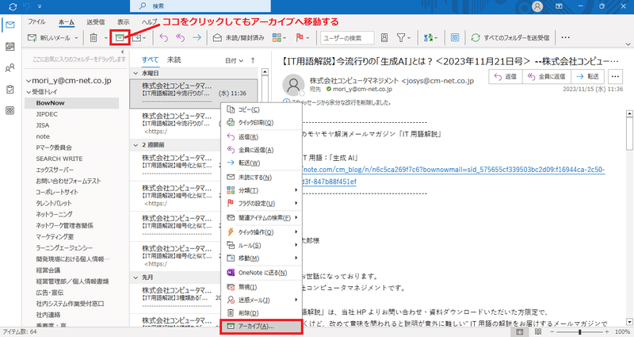Click the 全員に返信 button in reading pane
Image resolution: width=634 pixels, height=337 pixels.
[547, 76]
